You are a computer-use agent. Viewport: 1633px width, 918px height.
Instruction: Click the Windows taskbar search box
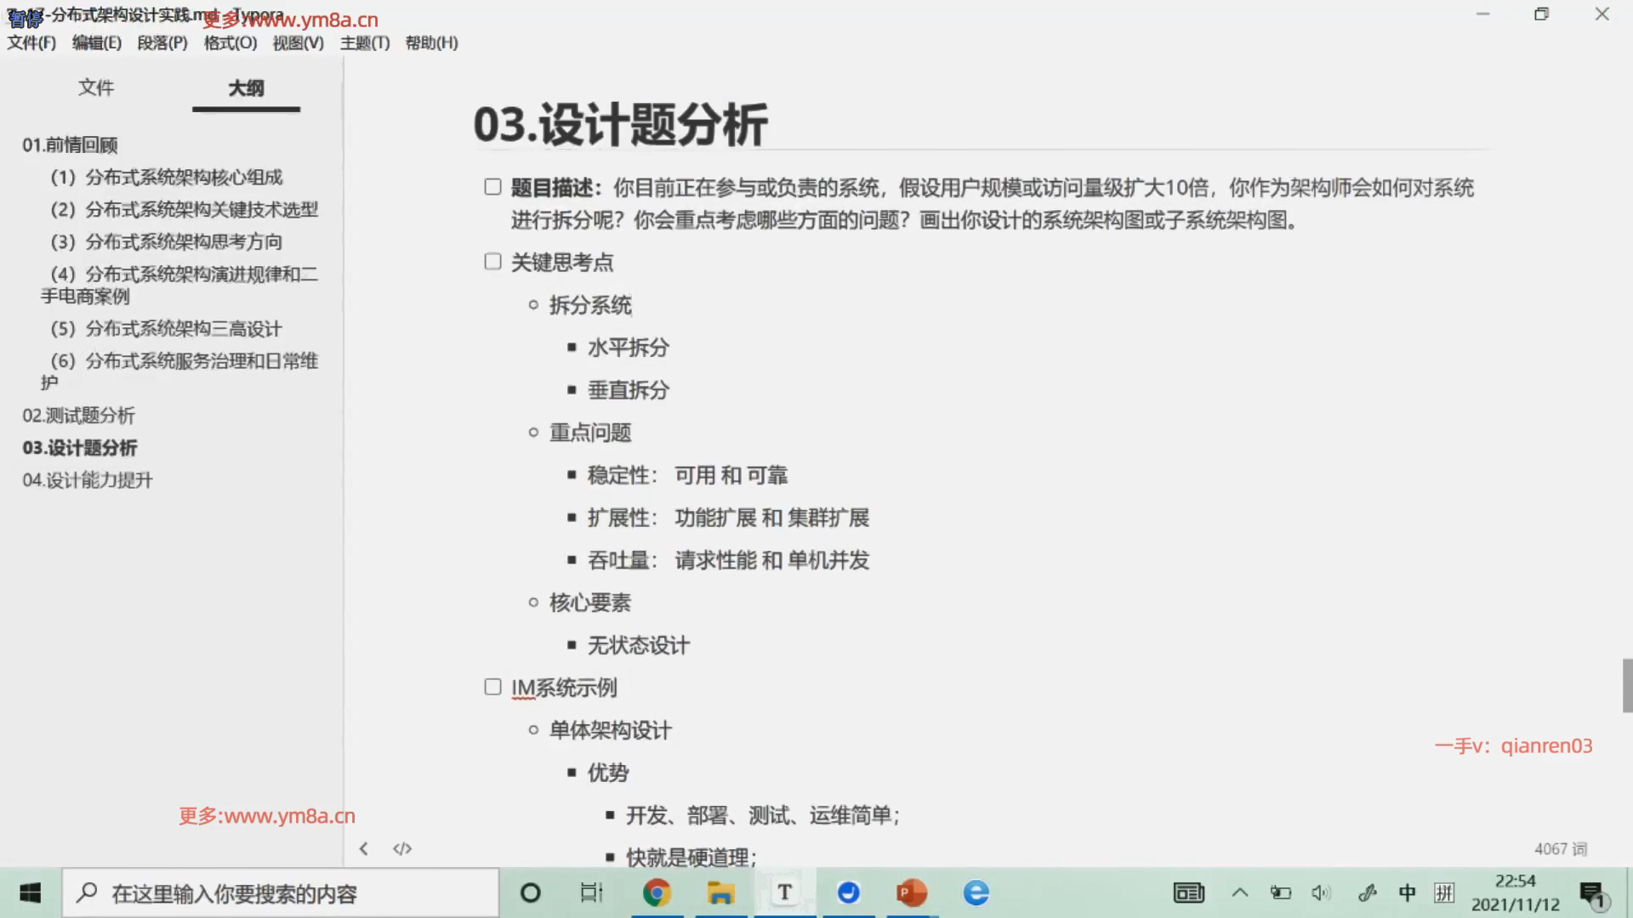point(281,892)
